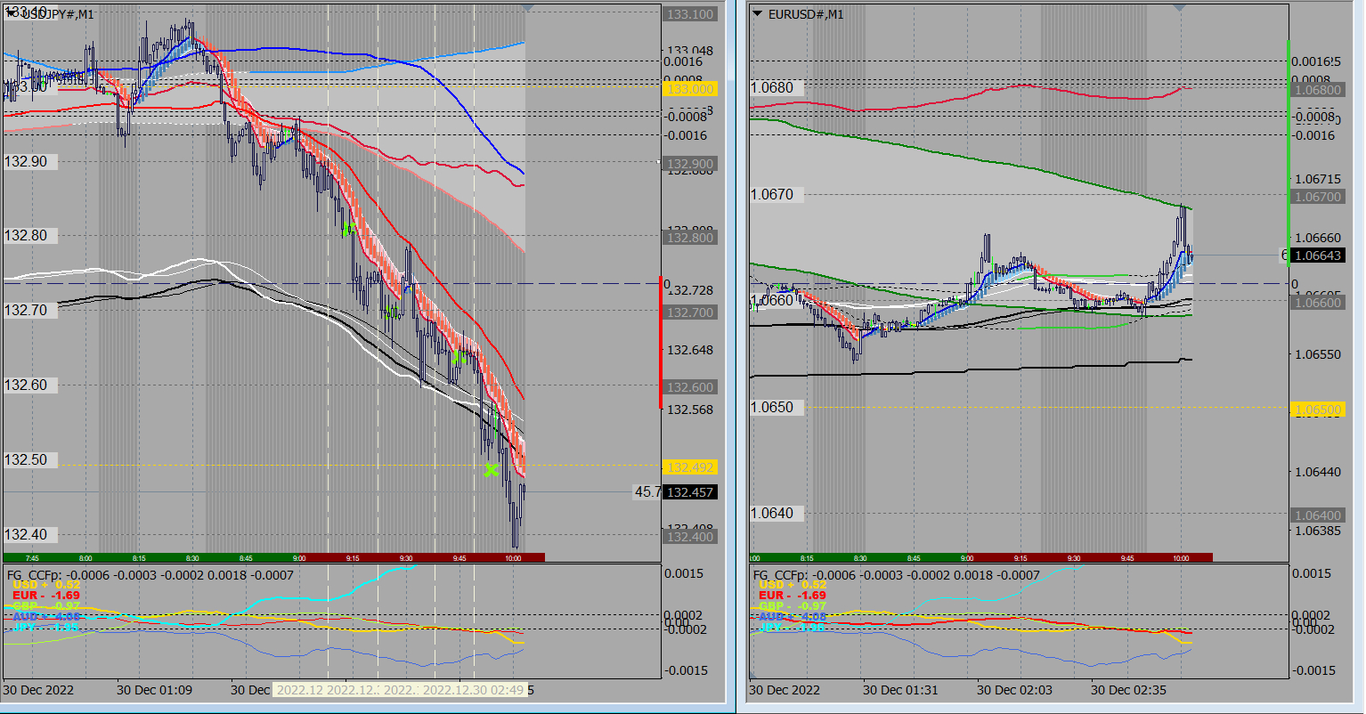This screenshot has width=1366, height=714.
Task: Select the USD + 0.52 legend in EURUSD window
Action: coord(794,585)
